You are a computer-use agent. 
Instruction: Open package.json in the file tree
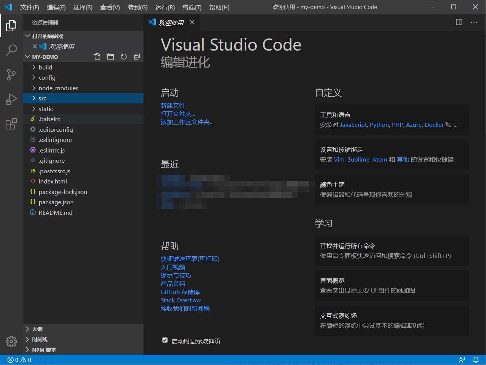56,202
